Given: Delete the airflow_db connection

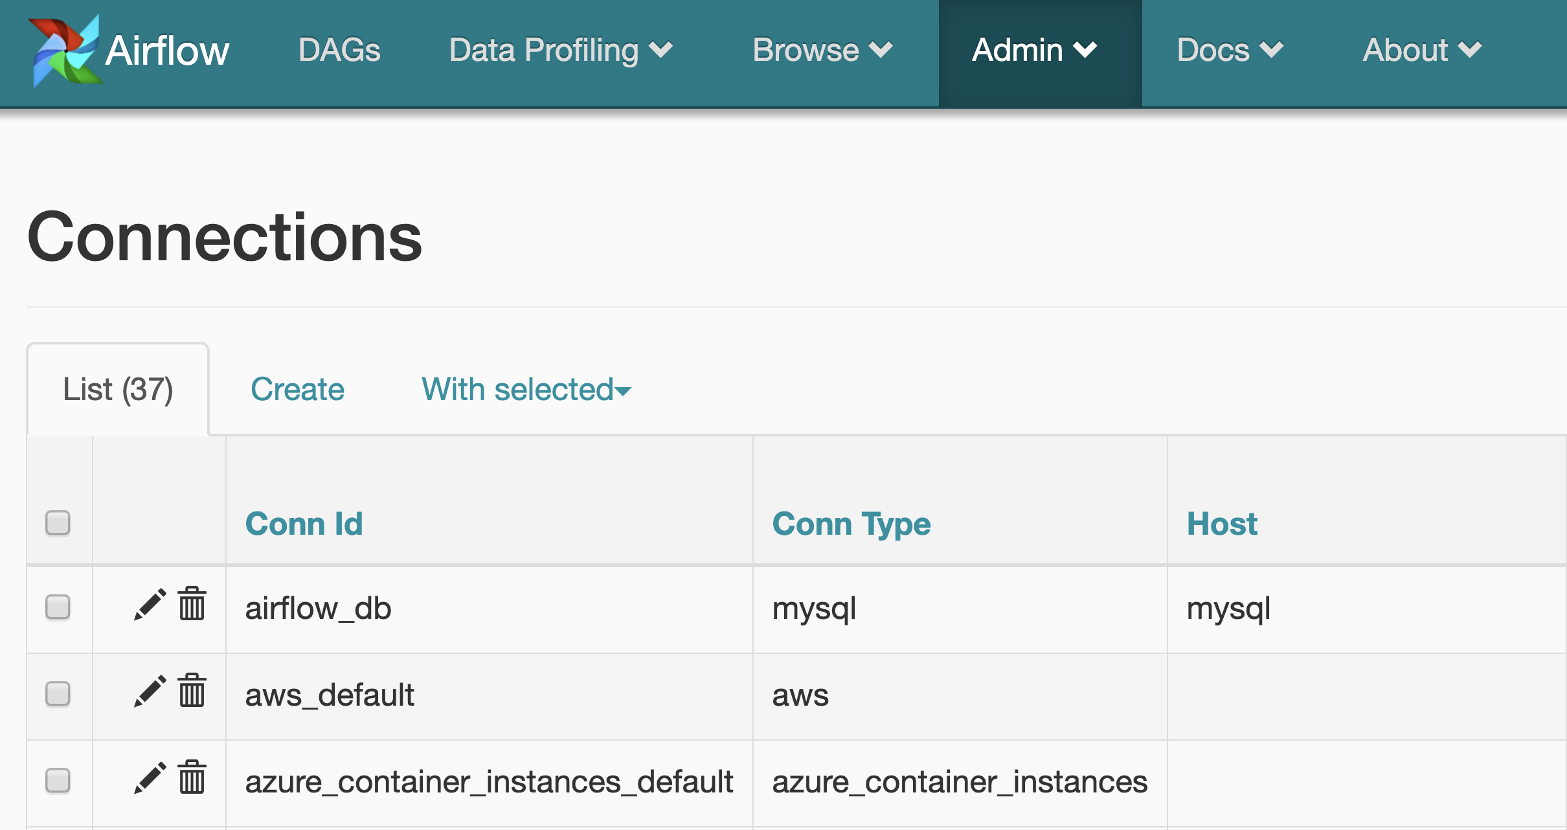Looking at the screenshot, I should [x=192, y=604].
